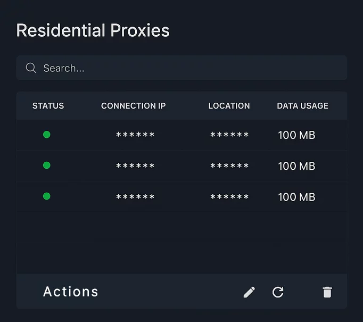Click the pencil edit icon in Actions bar
This screenshot has width=363, height=322.
coord(249,292)
